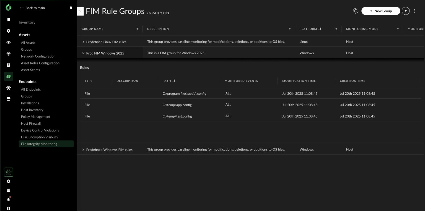425x211 pixels.
Task: Open the settings gear icon
Action: pos(8,181)
